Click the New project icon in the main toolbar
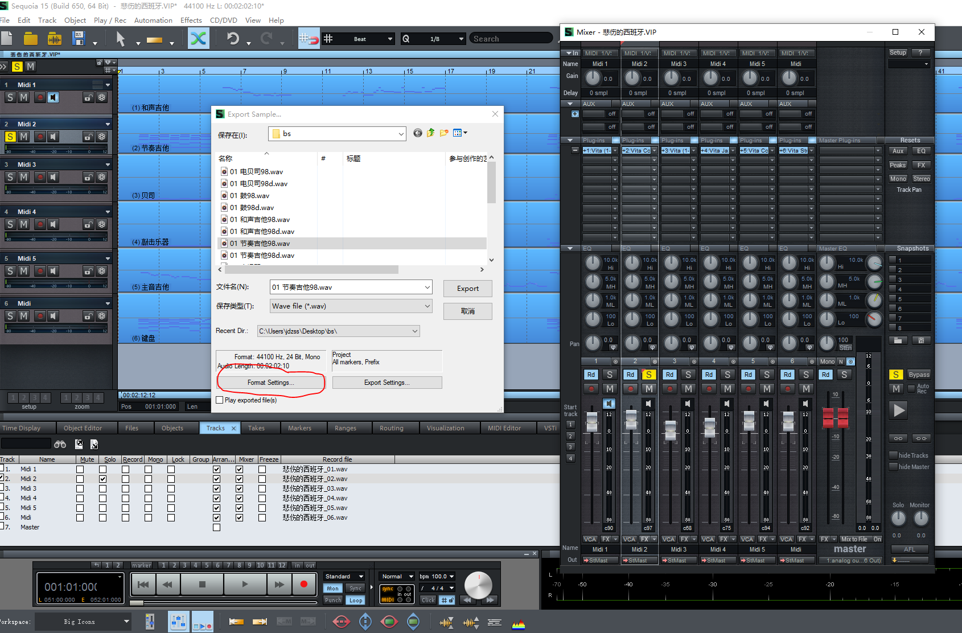This screenshot has width=962, height=633. [x=7, y=39]
